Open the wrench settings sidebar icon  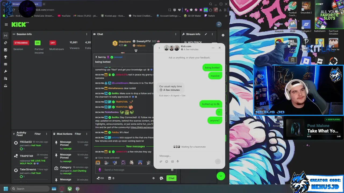5,71
